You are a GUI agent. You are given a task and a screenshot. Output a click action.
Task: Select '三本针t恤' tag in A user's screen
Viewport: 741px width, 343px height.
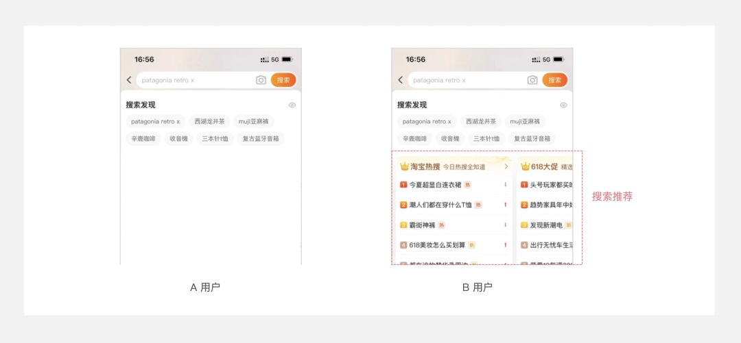pyautogui.click(x=215, y=139)
